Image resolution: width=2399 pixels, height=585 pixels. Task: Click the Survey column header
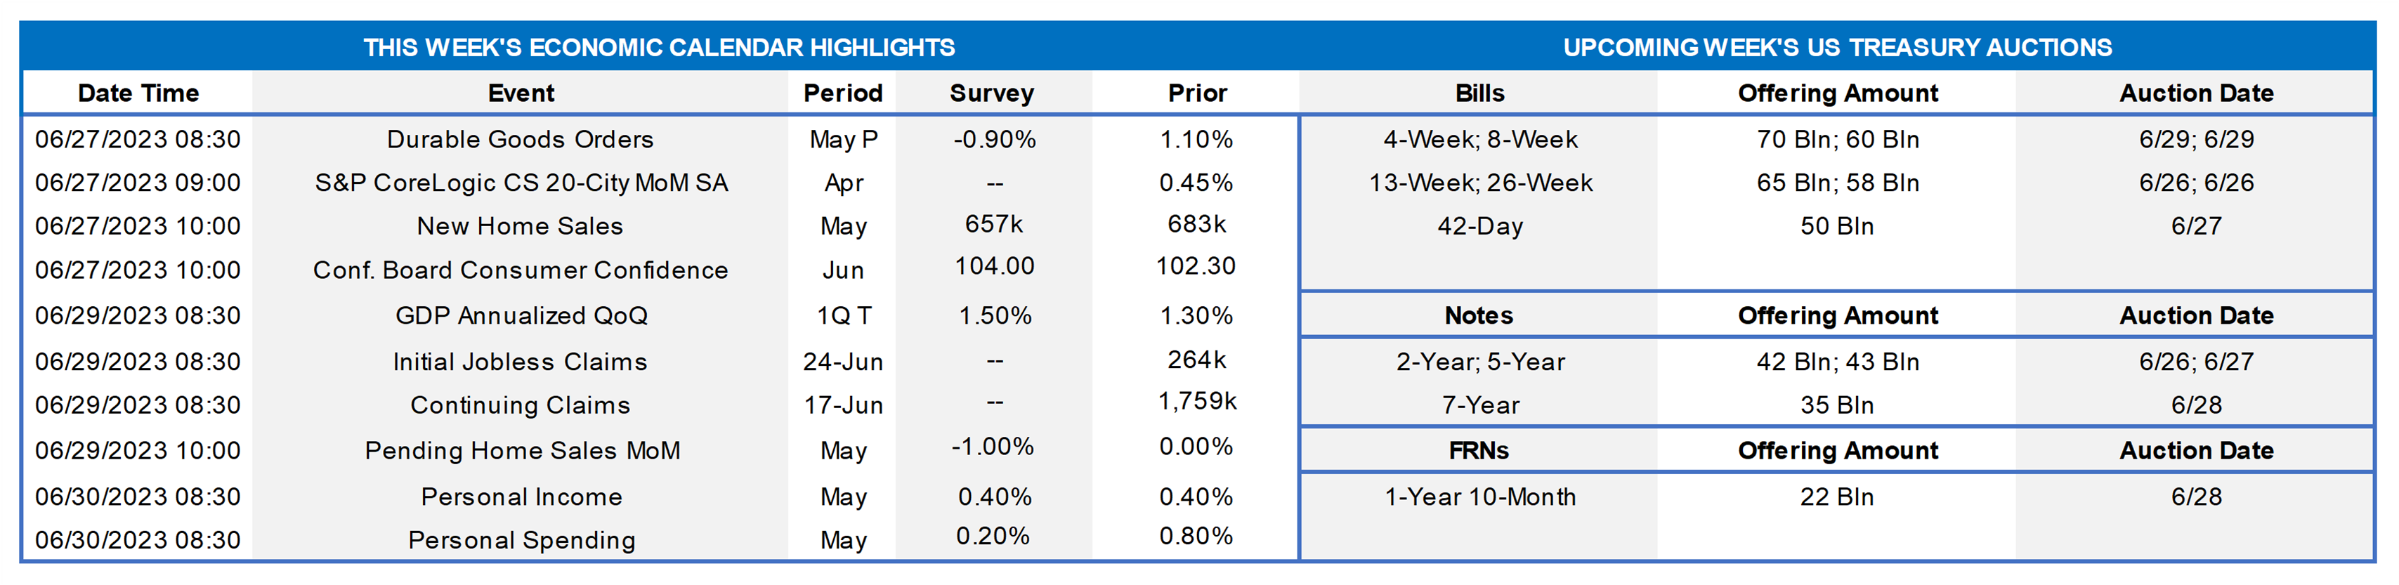(992, 93)
